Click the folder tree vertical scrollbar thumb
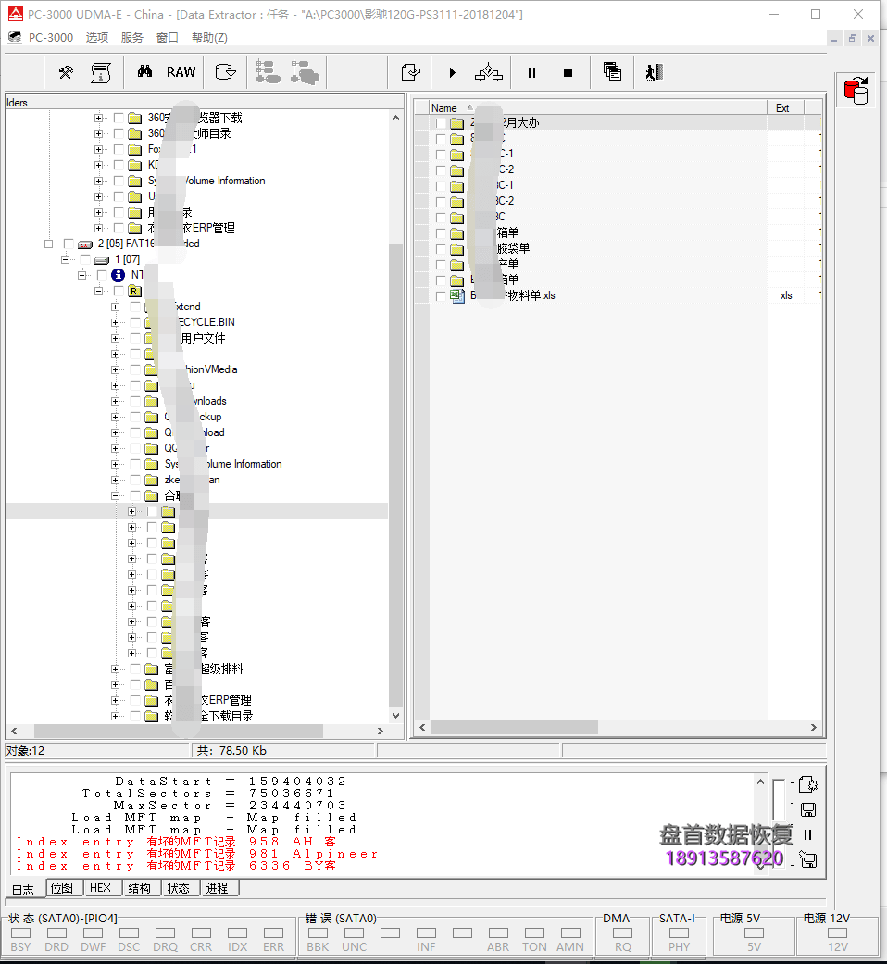The image size is (887, 964). click(396, 475)
